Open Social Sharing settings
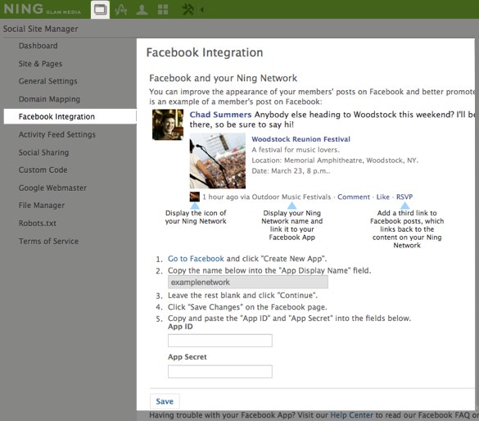The width and height of the screenshot is (479, 421). click(x=43, y=152)
